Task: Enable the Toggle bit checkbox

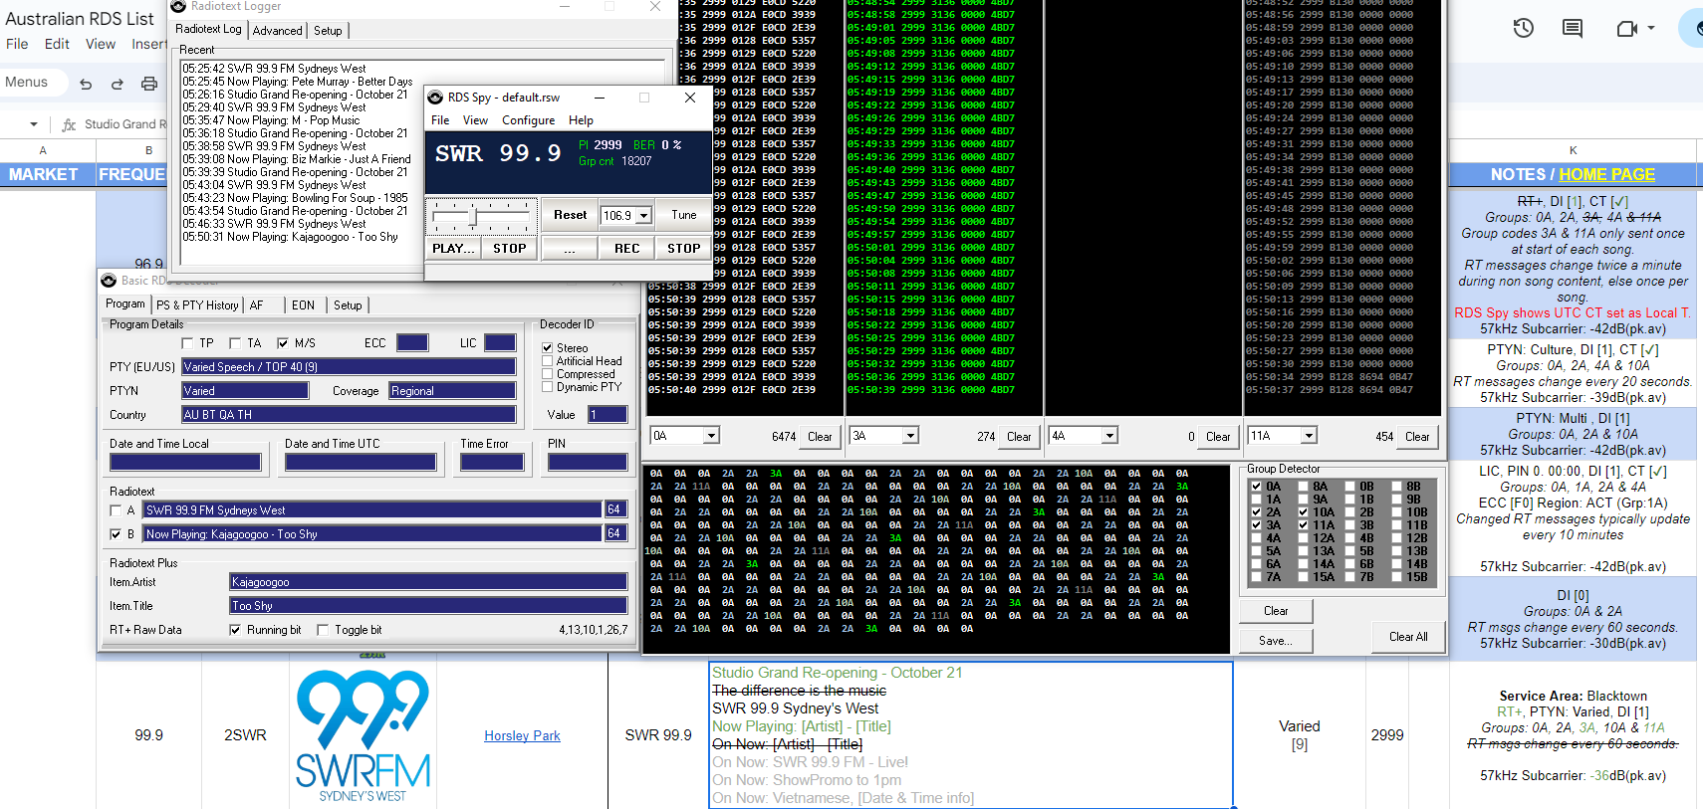Action: 323,630
